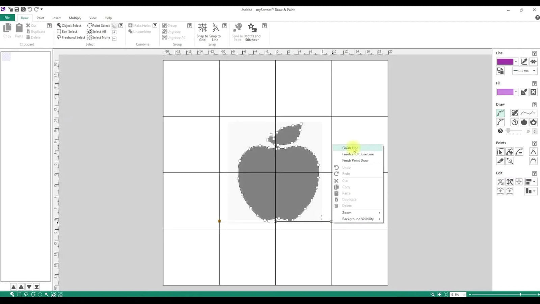
Task: Open the Zoom submenu in context menu
Action: coord(347,212)
